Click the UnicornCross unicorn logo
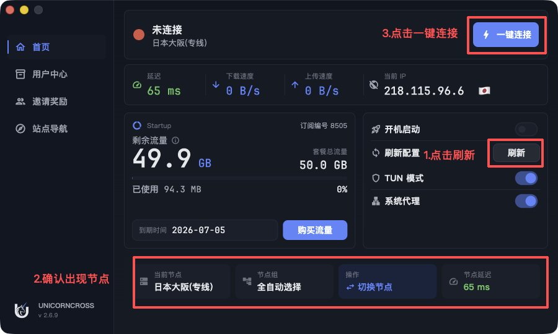 tap(22, 310)
